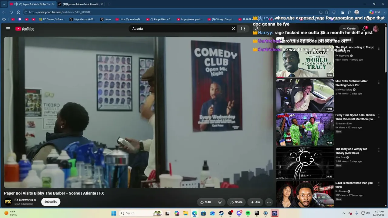The image size is (388, 218).
Task: Select the Related filter chip
Action: pos(346,40)
